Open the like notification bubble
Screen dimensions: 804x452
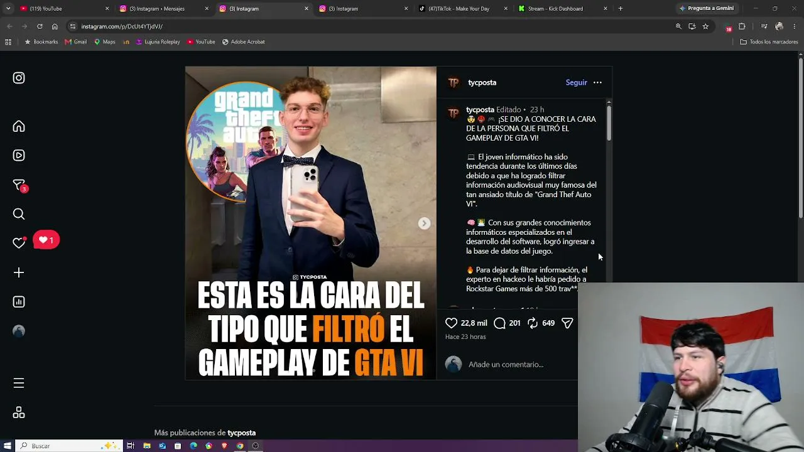tap(46, 240)
